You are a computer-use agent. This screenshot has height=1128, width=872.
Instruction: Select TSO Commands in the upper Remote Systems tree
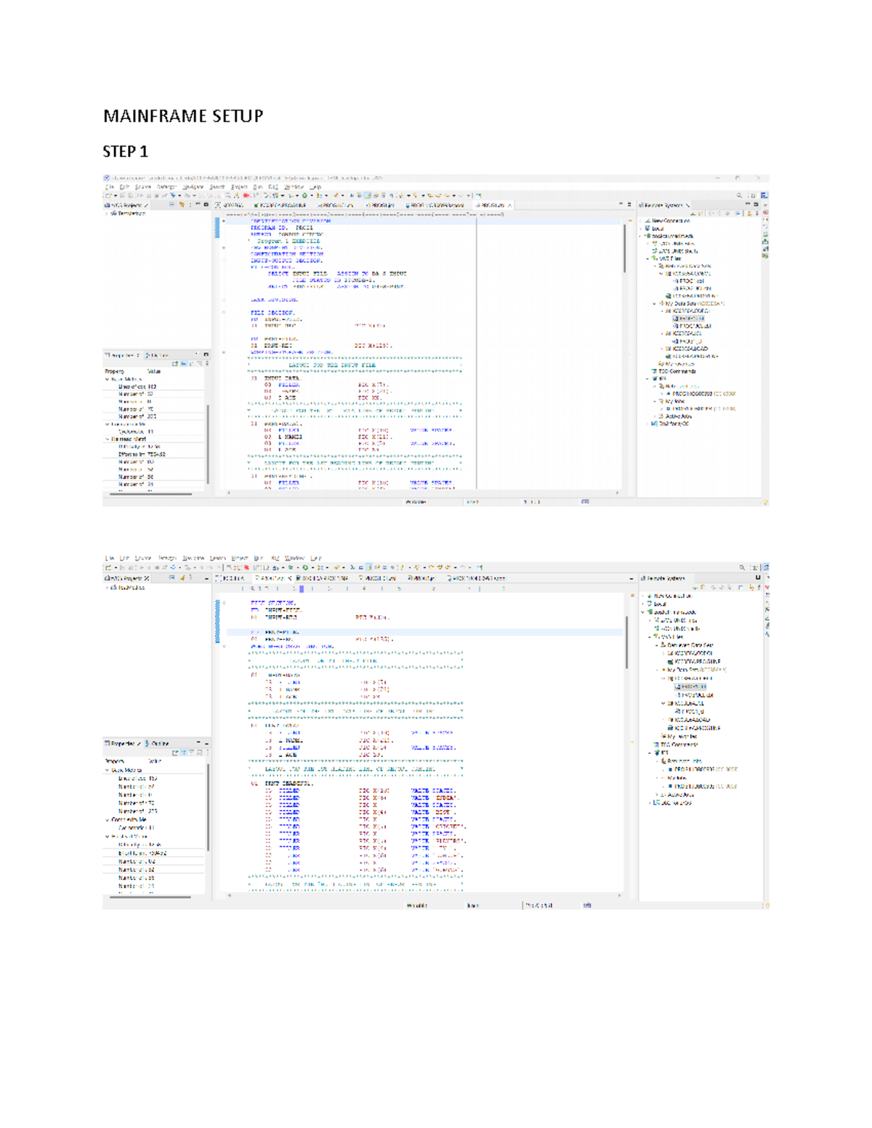(x=677, y=371)
